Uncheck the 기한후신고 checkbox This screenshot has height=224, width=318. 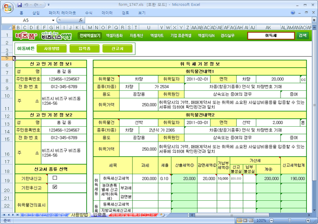(55, 187)
